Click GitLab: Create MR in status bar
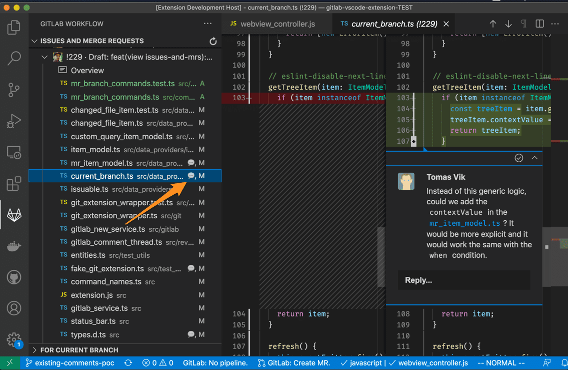The height and width of the screenshot is (370, 568). click(x=298, y=362)
